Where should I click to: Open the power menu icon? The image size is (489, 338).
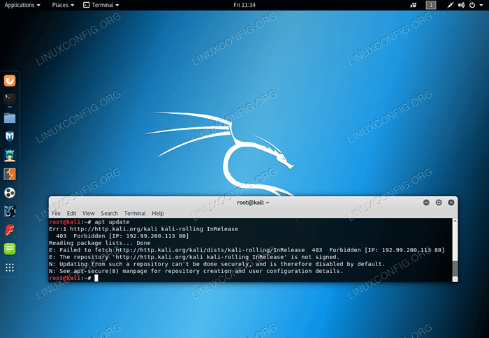point(472,5)
